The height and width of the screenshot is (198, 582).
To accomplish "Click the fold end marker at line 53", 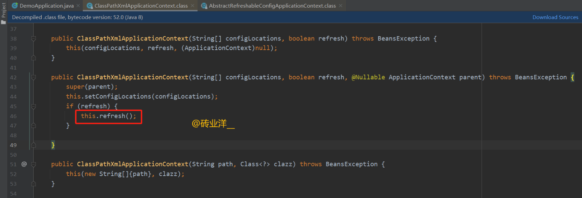I will [34, 184].
